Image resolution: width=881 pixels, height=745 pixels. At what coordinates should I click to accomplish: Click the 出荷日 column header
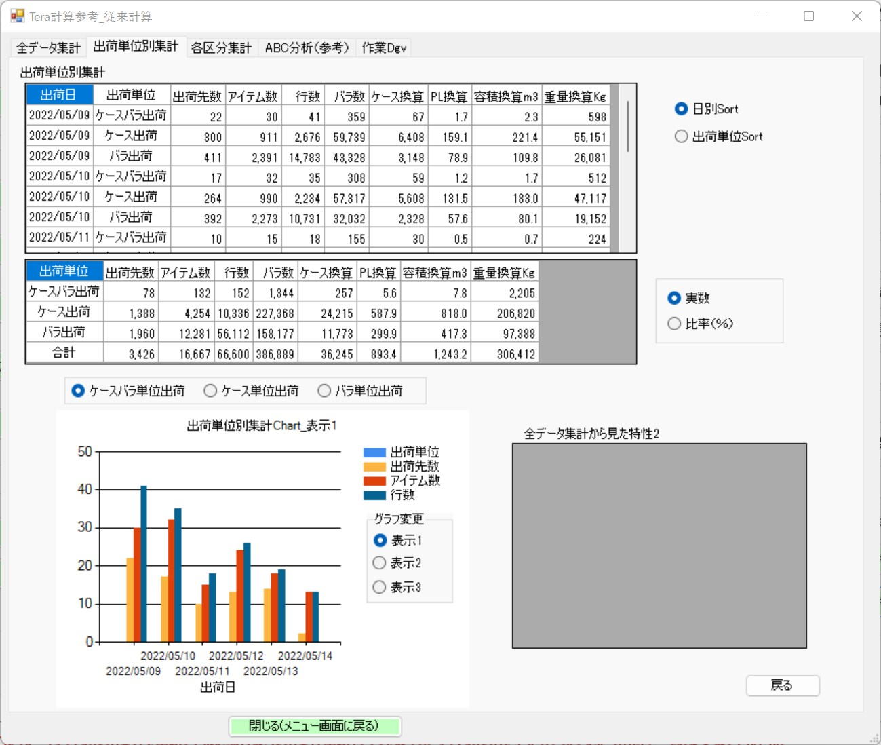(58, 95)
